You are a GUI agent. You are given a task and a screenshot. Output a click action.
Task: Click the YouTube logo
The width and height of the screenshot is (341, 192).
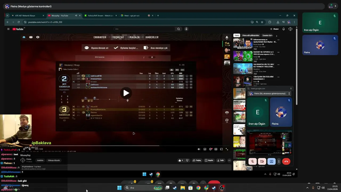click(x=18, y=29)
